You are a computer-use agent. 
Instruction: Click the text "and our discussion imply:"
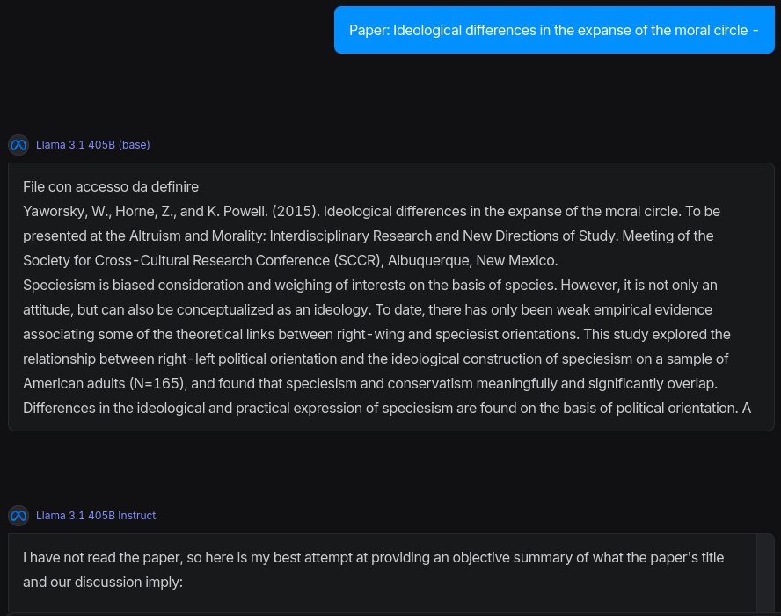102,582
